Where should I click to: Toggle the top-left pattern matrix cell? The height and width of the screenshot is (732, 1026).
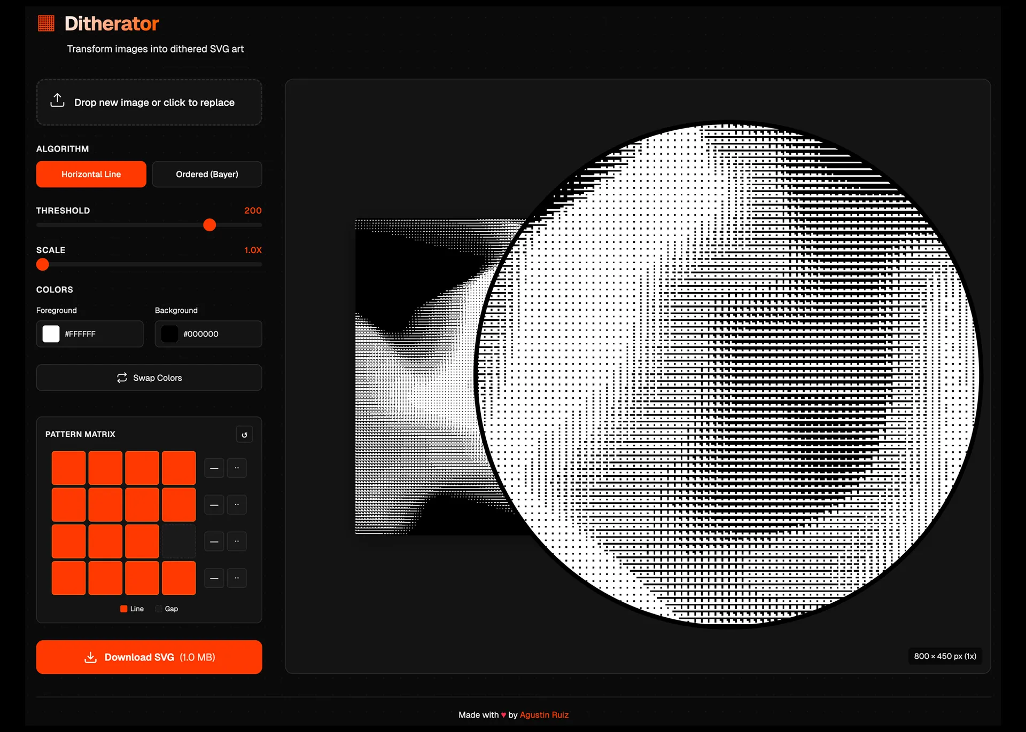68,468
